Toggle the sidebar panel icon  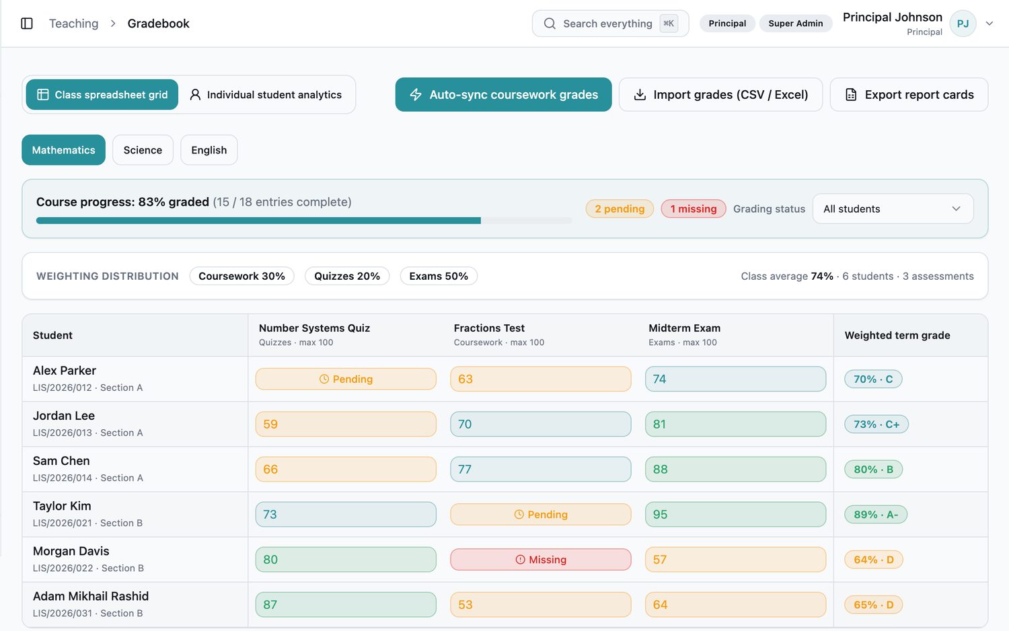point(27,24)
